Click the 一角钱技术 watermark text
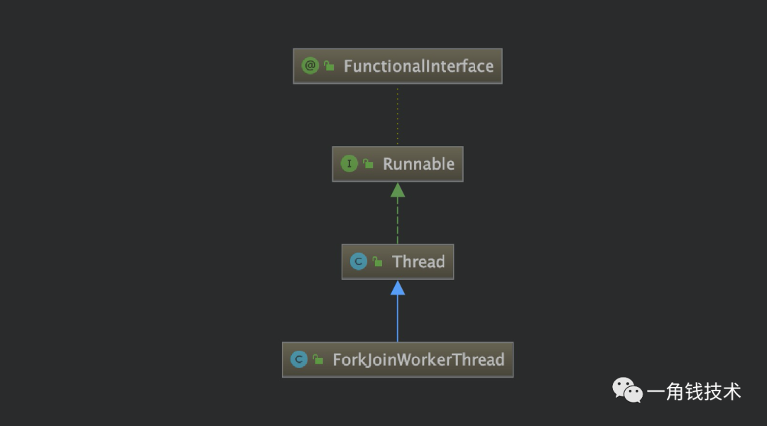 click(x=693, y=391)
